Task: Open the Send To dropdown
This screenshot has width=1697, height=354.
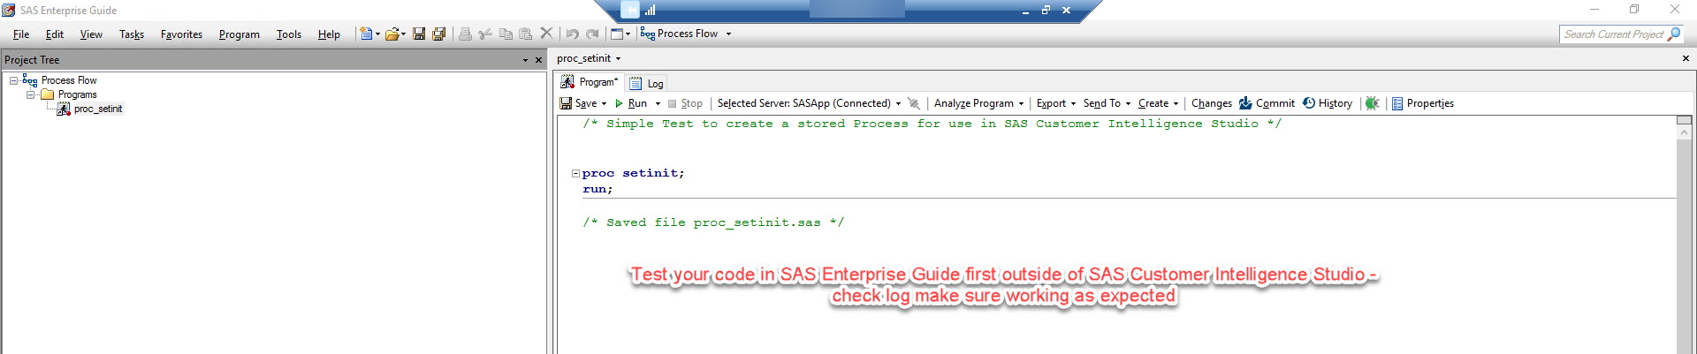Action: pos(1128,104)
